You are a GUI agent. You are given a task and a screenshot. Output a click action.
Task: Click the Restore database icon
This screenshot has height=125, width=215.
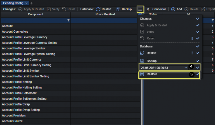pos(142,74)
